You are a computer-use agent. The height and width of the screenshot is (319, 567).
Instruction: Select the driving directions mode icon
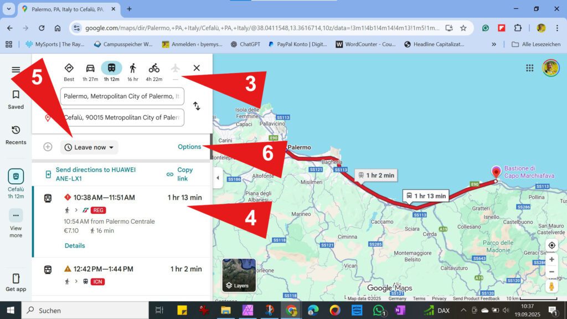point(90,68)
